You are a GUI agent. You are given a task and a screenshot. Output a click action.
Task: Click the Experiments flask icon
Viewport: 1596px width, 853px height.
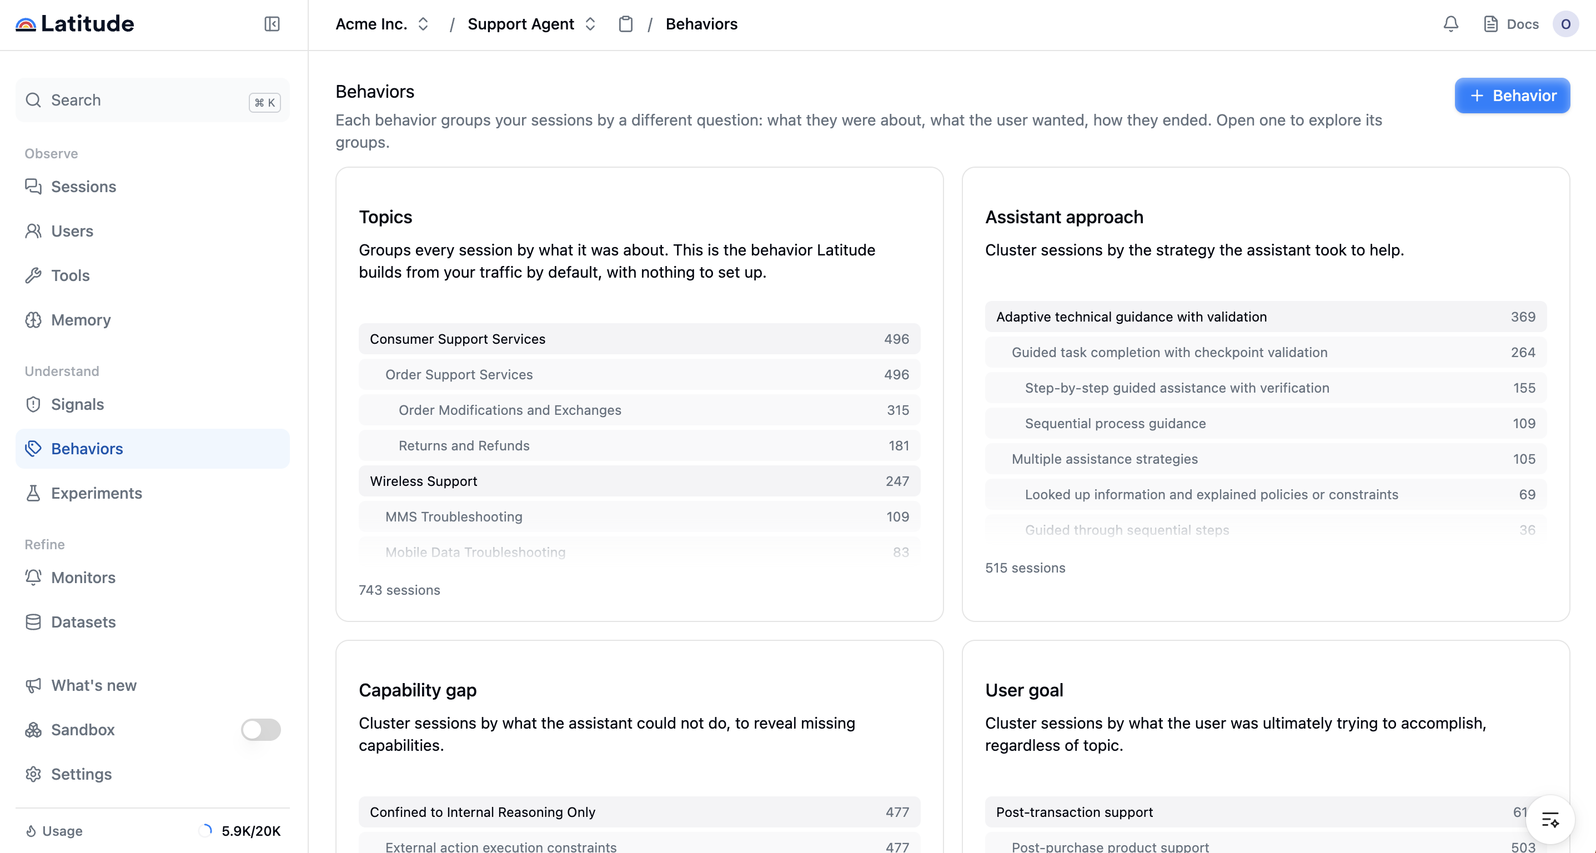[33, 493]
